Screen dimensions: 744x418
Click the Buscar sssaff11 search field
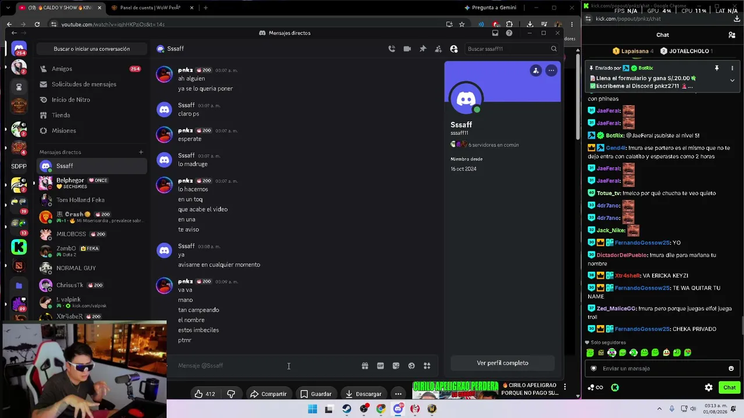pos(513,49)
